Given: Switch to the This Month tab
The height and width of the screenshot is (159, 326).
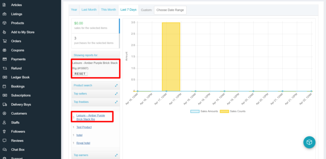Looking at the screenshot, I should coord(109,10).
